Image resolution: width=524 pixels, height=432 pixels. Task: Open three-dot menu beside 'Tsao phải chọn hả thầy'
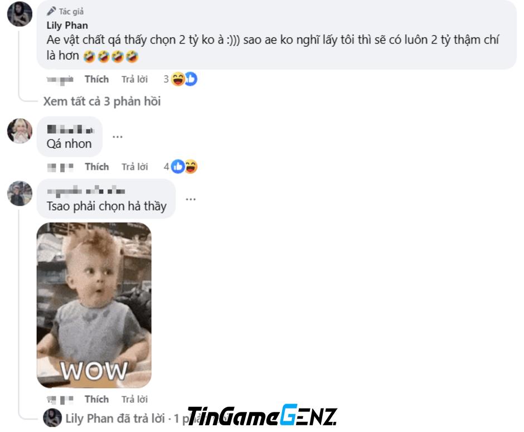click(191, 199)
